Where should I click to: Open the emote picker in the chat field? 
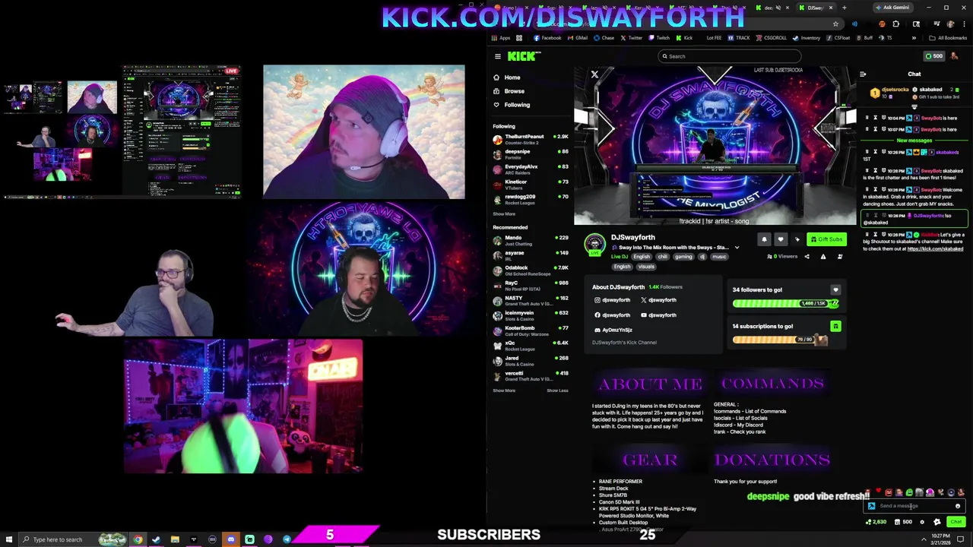point(958,506)
